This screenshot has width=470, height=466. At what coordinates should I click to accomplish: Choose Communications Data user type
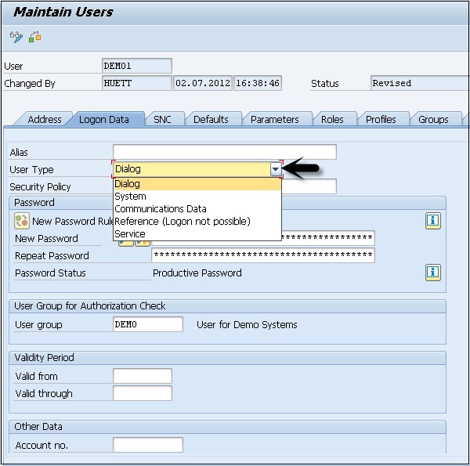pyautogui.click(x=160, y=209)
